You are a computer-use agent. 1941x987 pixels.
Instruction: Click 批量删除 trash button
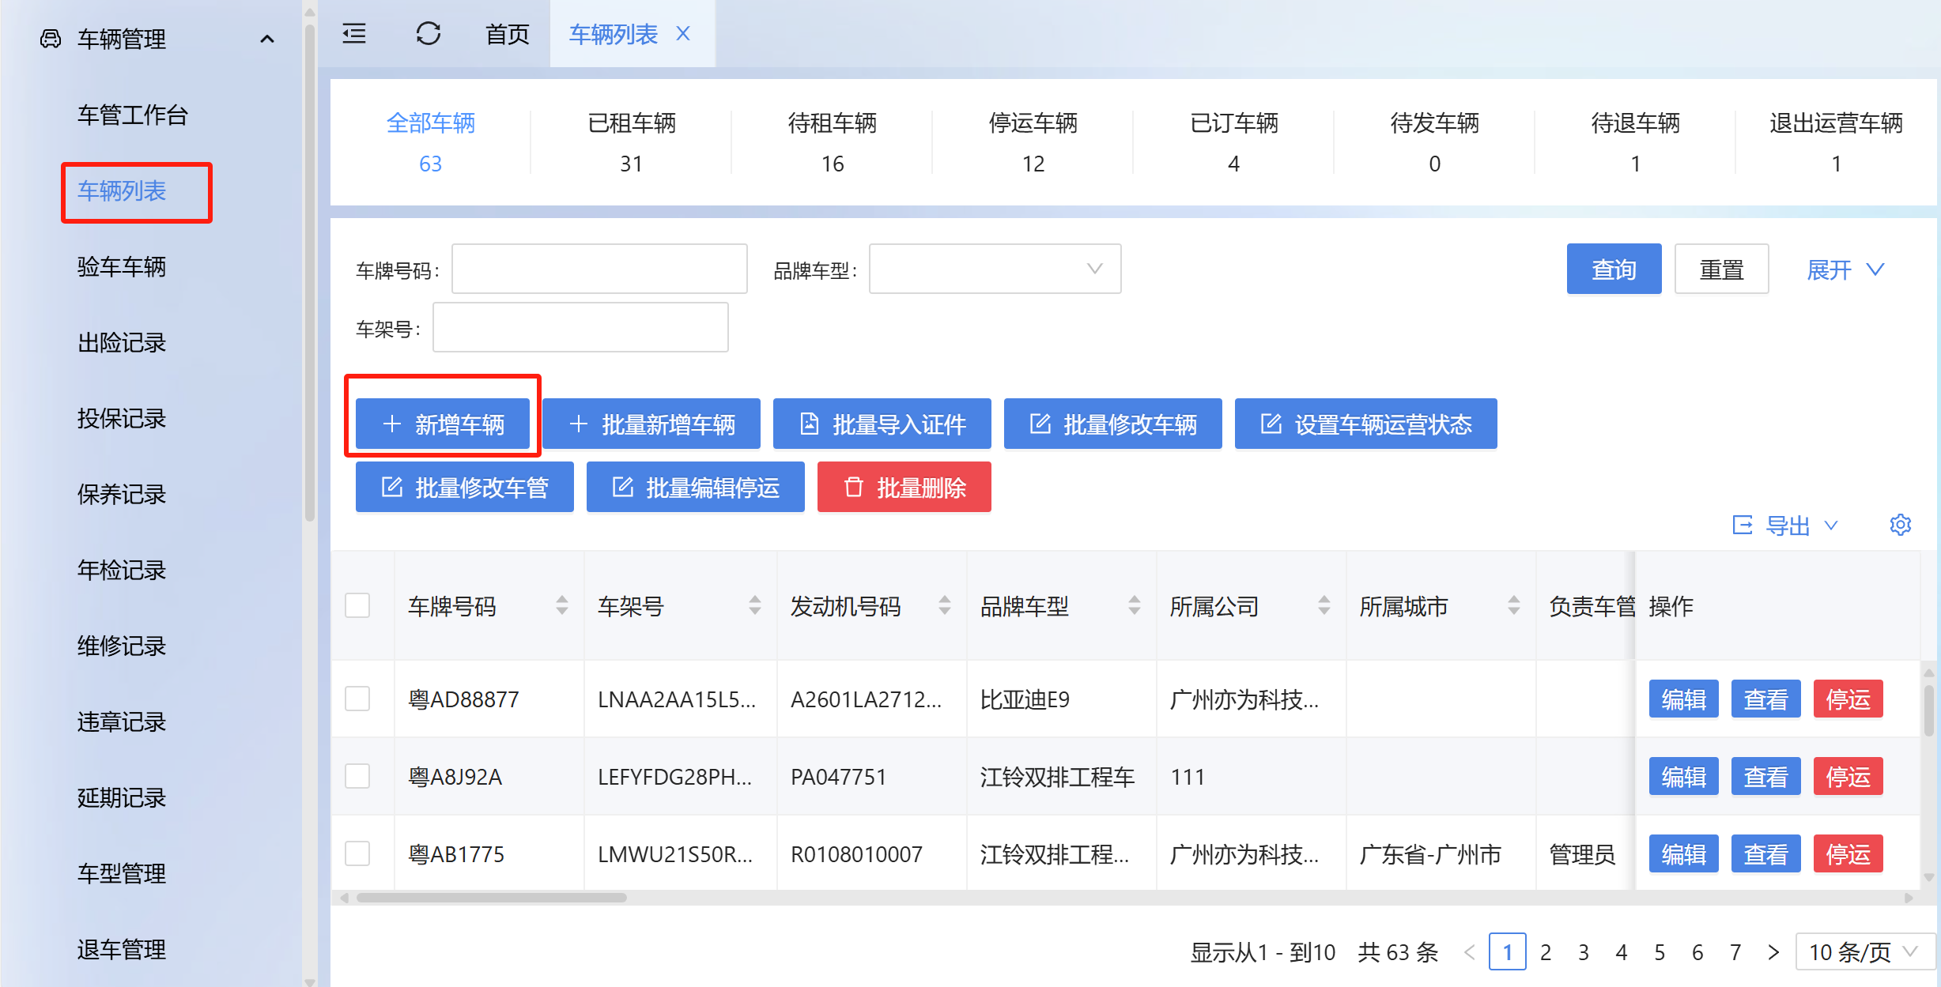point(904,488)
